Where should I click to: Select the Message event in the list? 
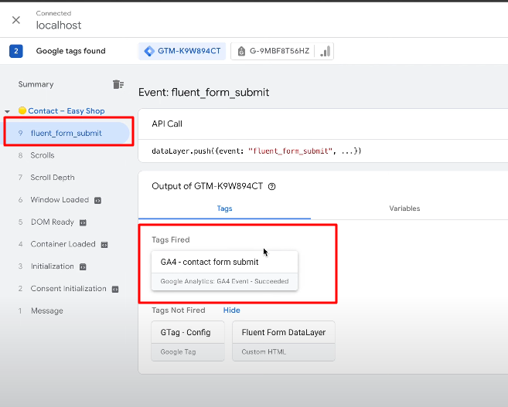click(x=46, y=310)
